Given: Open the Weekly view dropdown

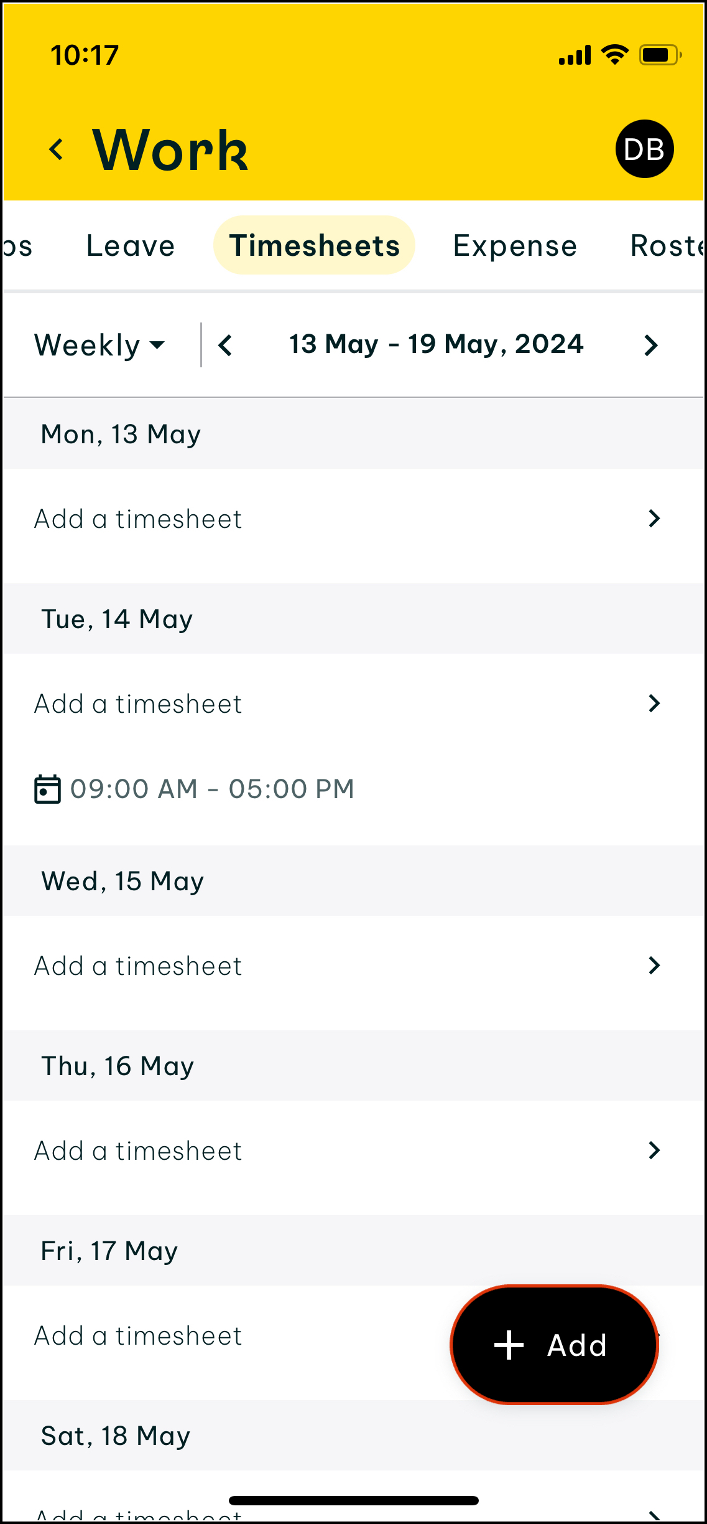Looking at the screenshot, I should click(99, 345).
